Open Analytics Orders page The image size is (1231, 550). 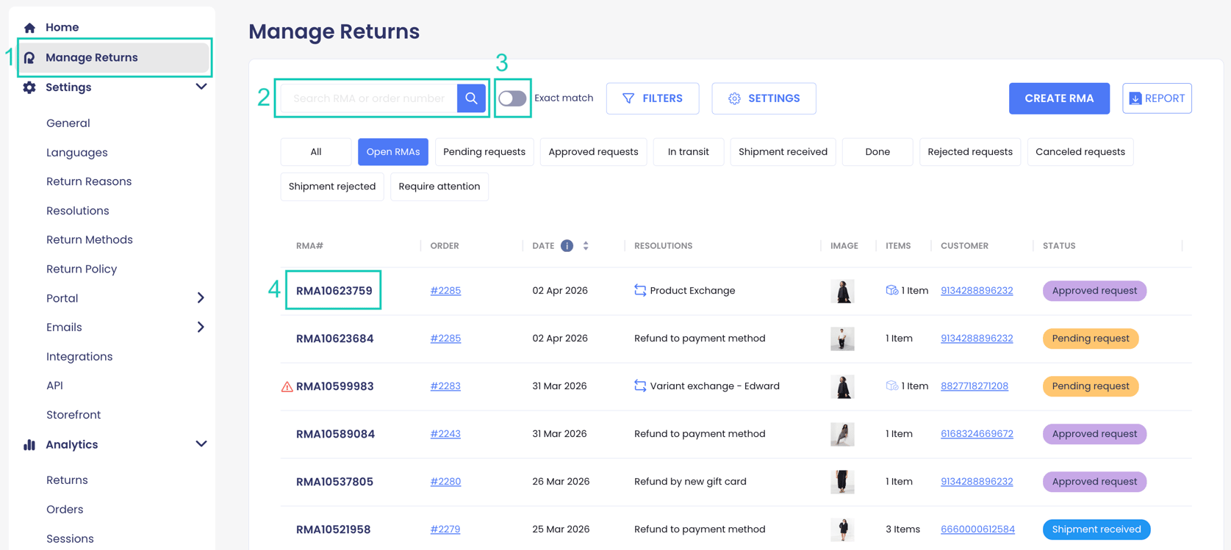point(65,510)
